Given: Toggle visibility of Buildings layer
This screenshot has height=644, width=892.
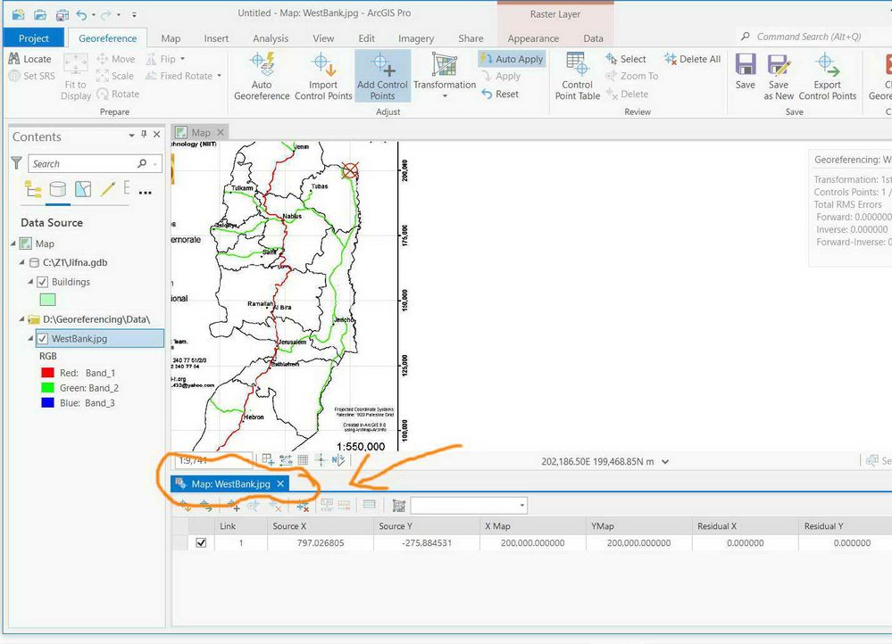Looking at the screenshot, I should point(42,282).
